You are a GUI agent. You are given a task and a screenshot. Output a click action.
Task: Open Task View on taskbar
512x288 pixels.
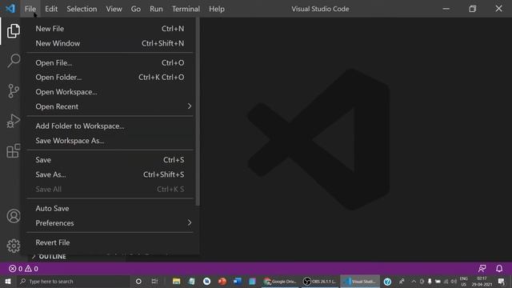tap(154, 281)
